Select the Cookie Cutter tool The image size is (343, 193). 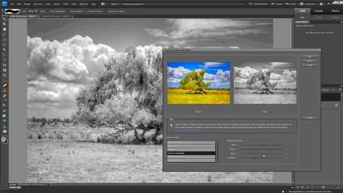point(4,70)
